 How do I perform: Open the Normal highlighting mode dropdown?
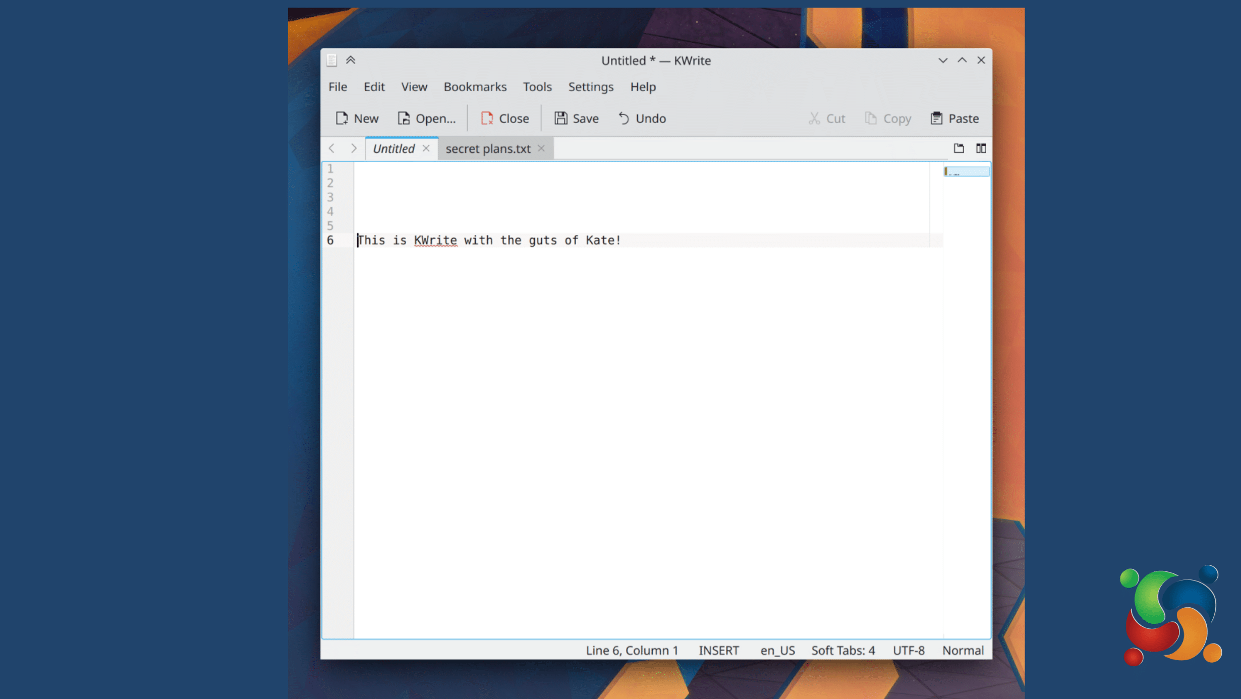[963, 651]
